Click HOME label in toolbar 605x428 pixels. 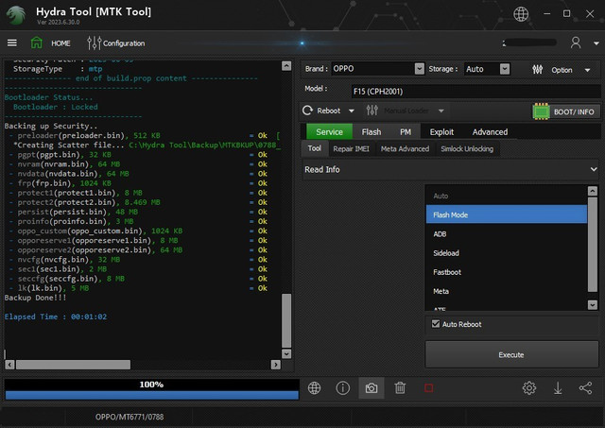coord(60,43)
